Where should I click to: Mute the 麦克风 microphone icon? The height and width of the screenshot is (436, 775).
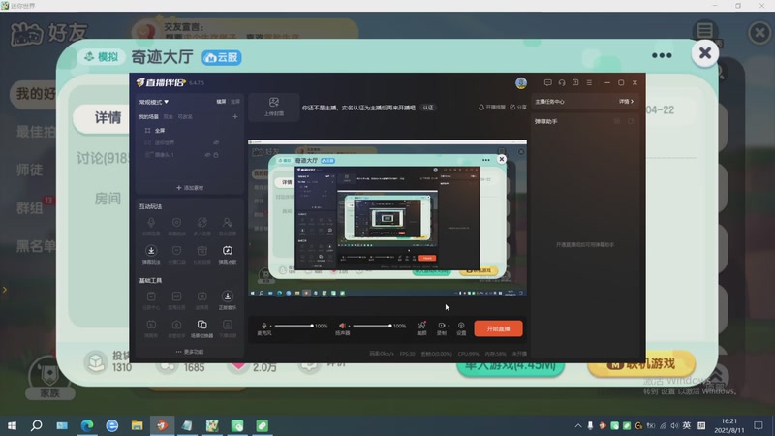264,326
